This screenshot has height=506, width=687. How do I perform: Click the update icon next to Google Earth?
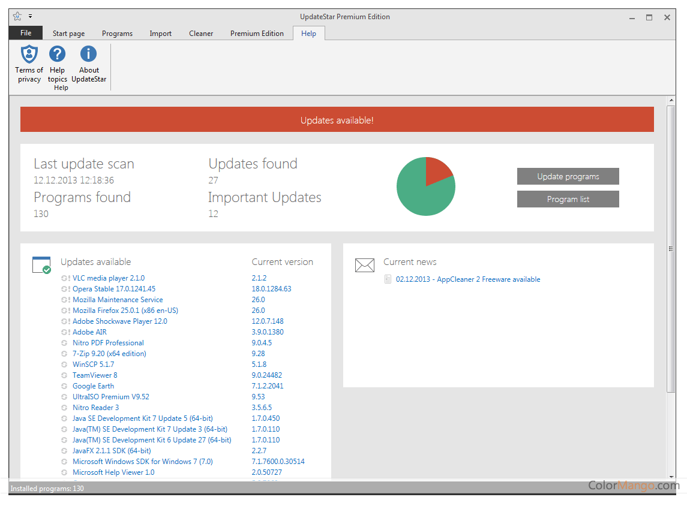click(65, 386)
